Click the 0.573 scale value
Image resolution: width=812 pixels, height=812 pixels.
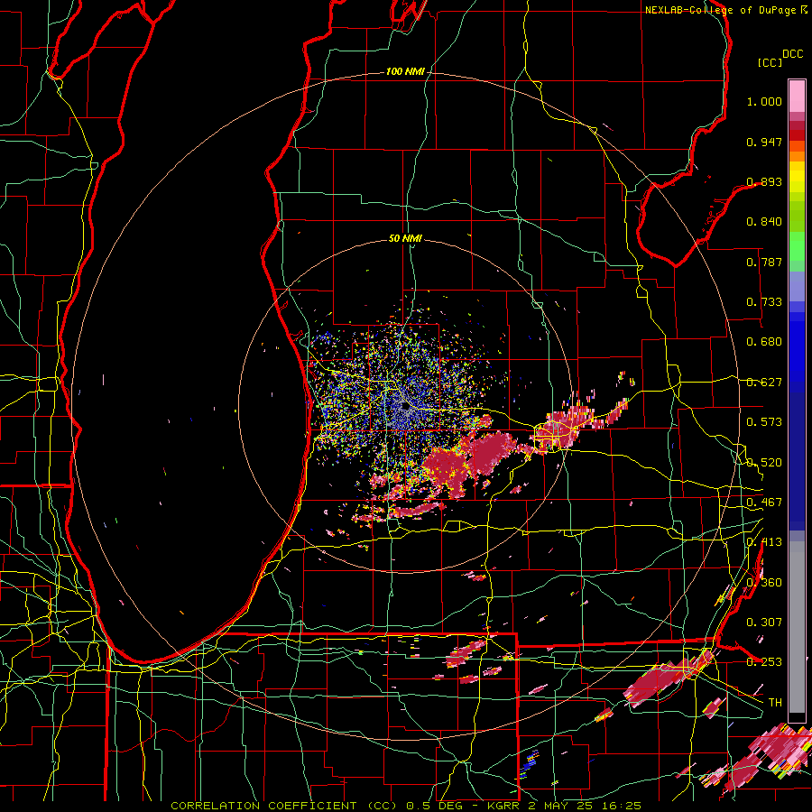764,422
